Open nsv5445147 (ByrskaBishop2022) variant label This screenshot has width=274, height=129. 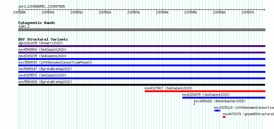pos(45,69)
